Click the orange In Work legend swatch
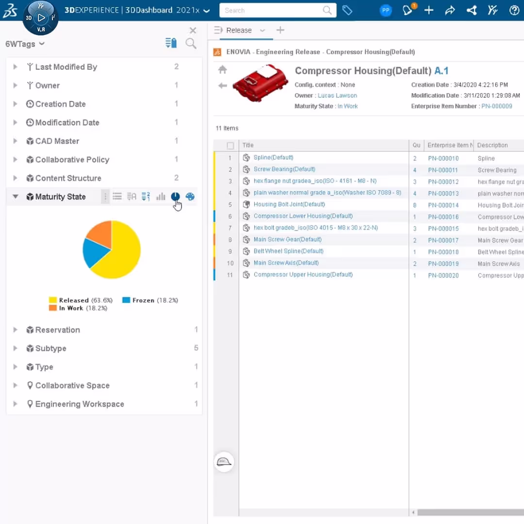The image size is (524, 524). click(53, 308)
